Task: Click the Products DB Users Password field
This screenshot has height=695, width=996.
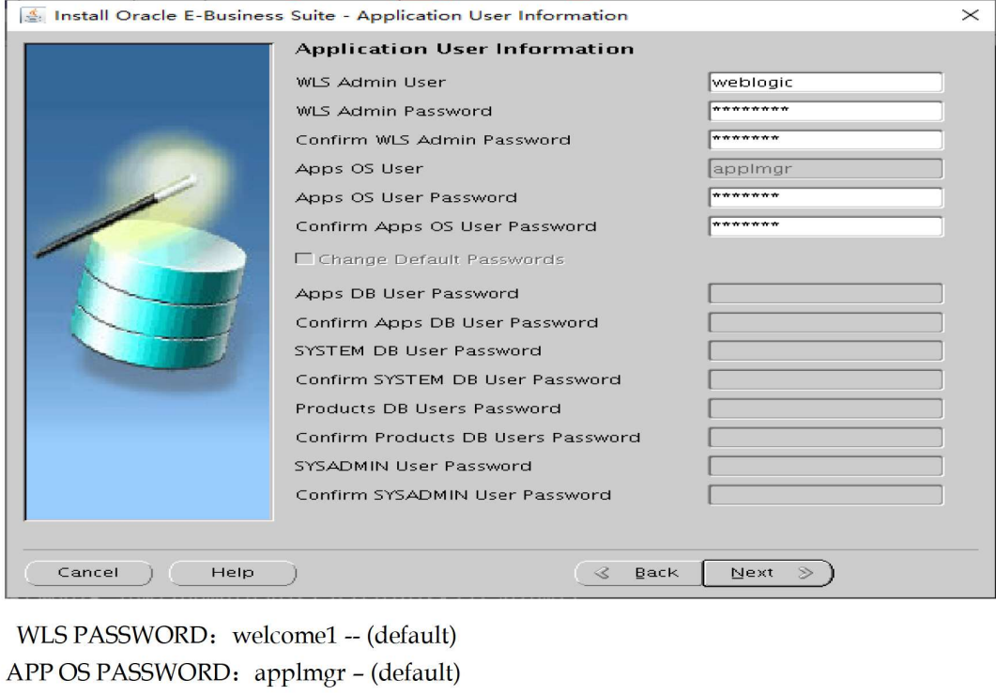Action: [x=826, y=409]
